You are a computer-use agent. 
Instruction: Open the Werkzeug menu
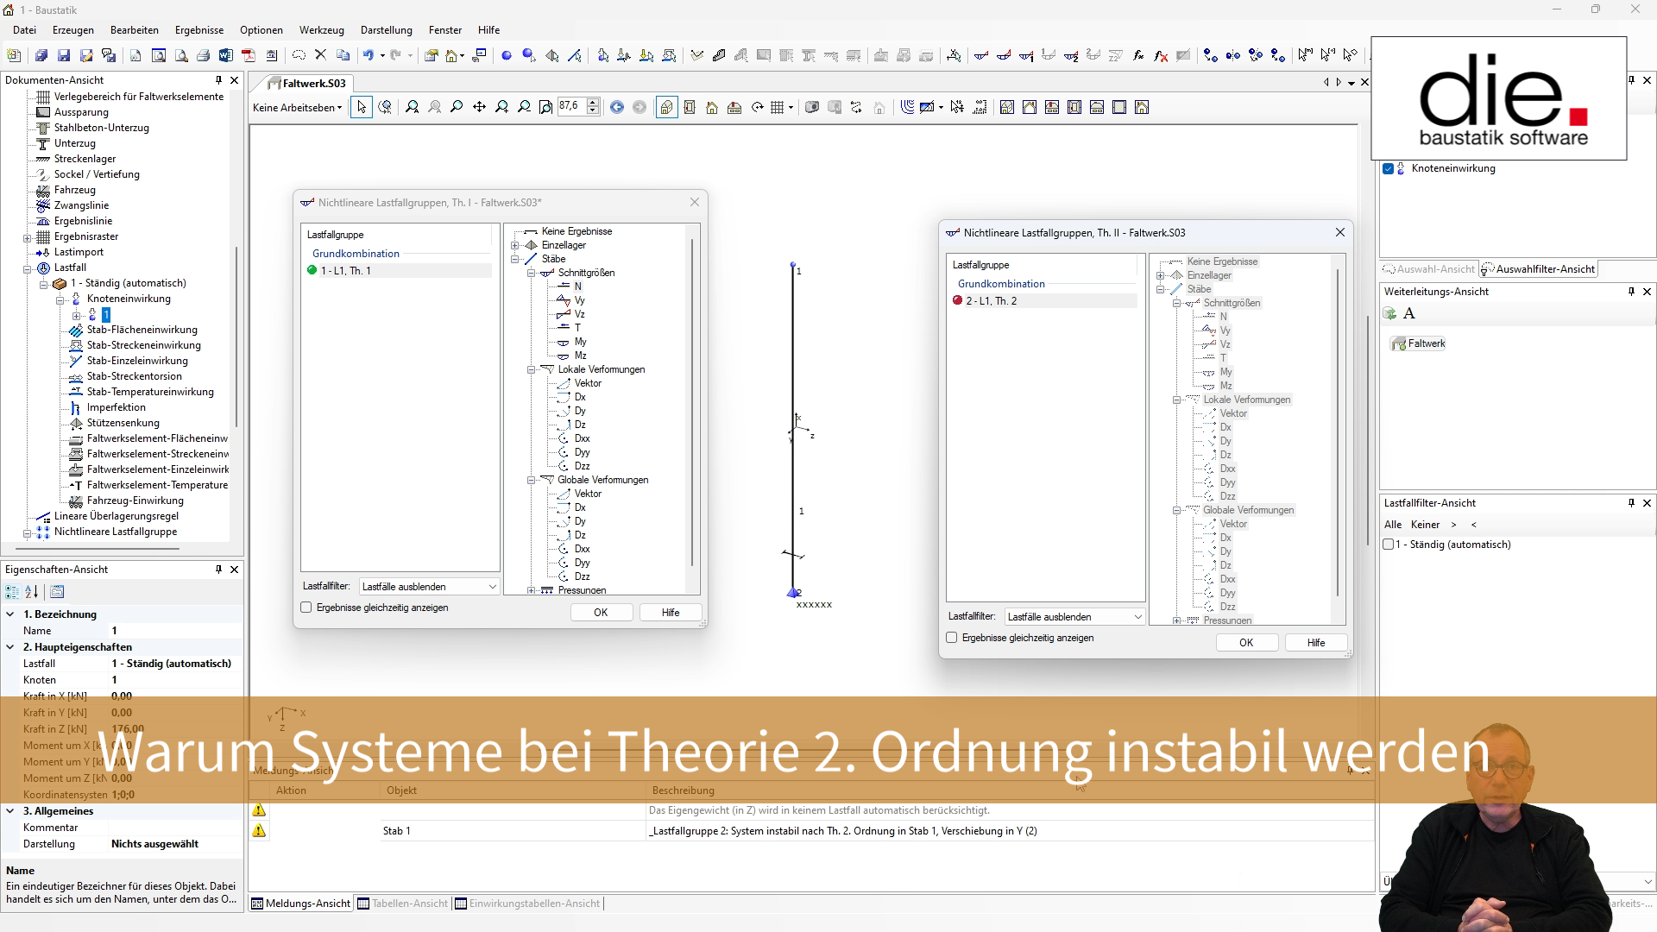(x=322, y=30)
